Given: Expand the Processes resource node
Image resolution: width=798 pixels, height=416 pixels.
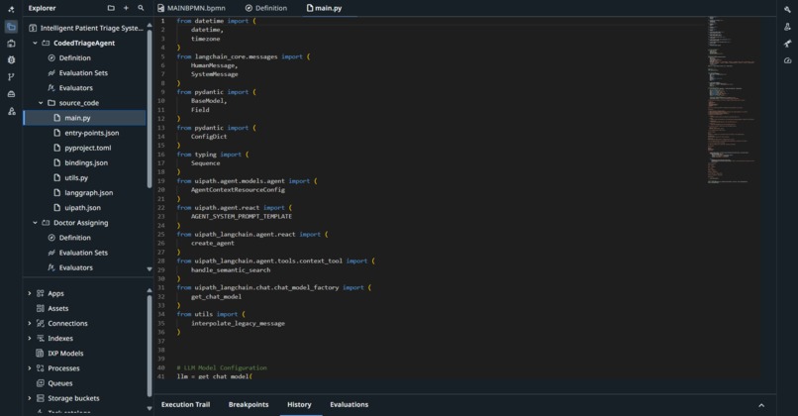Looking at the screenshot, I should 30,368.
